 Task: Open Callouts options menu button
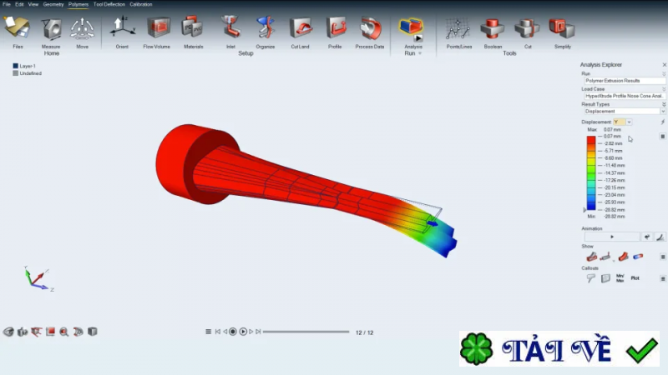[662, 278]
